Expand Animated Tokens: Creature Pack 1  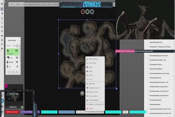160,87
